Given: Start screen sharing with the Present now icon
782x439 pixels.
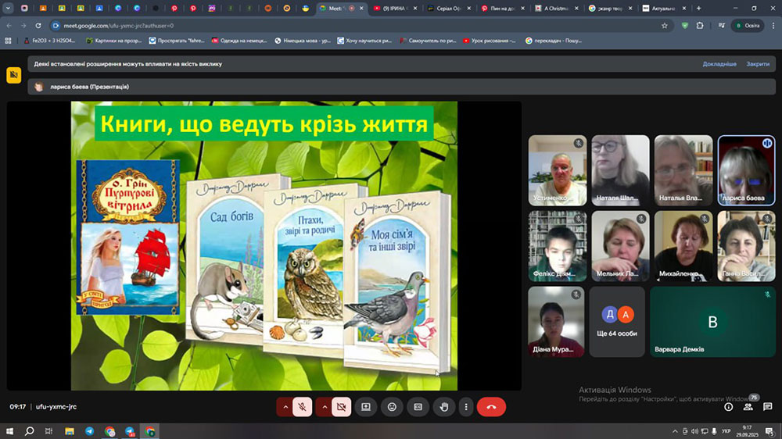Looking at the screenshot, I should click(366, 407).
